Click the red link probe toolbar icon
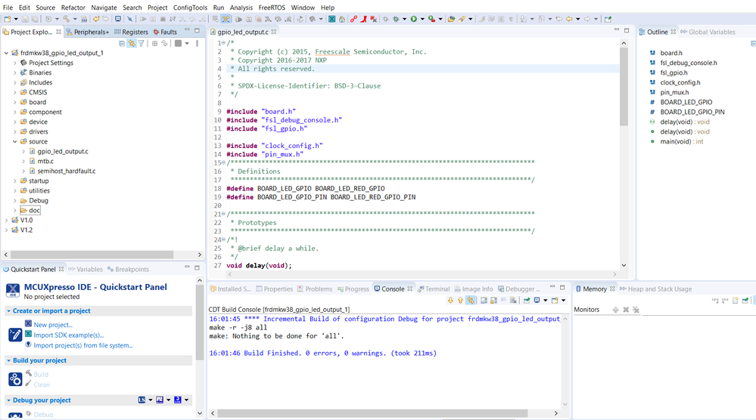 [353, 19]
